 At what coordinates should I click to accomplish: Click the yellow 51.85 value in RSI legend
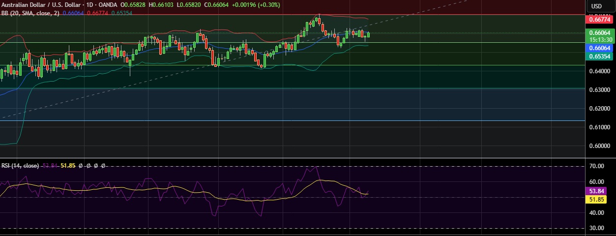point(67,166)
